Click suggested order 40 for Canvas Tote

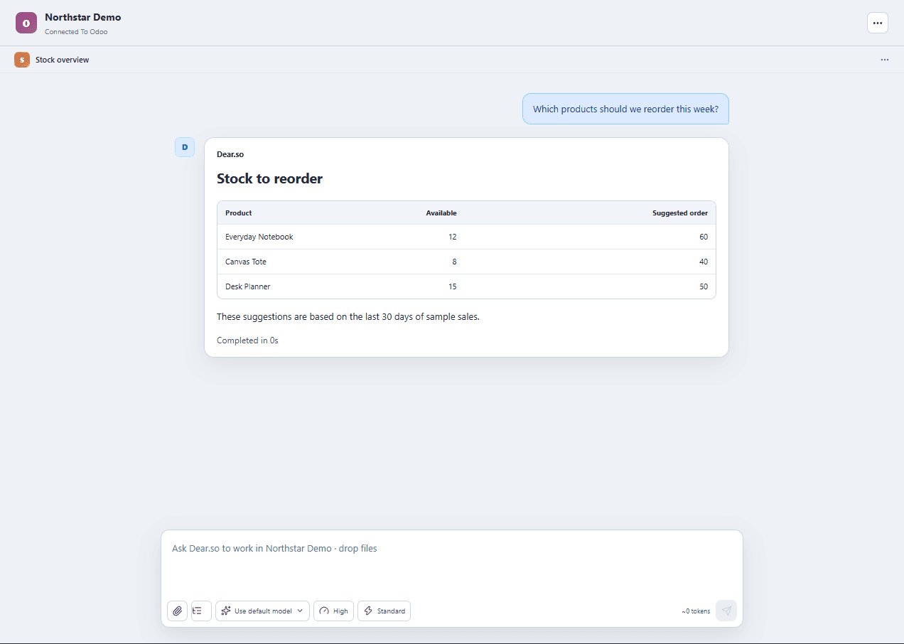[704, 262]
